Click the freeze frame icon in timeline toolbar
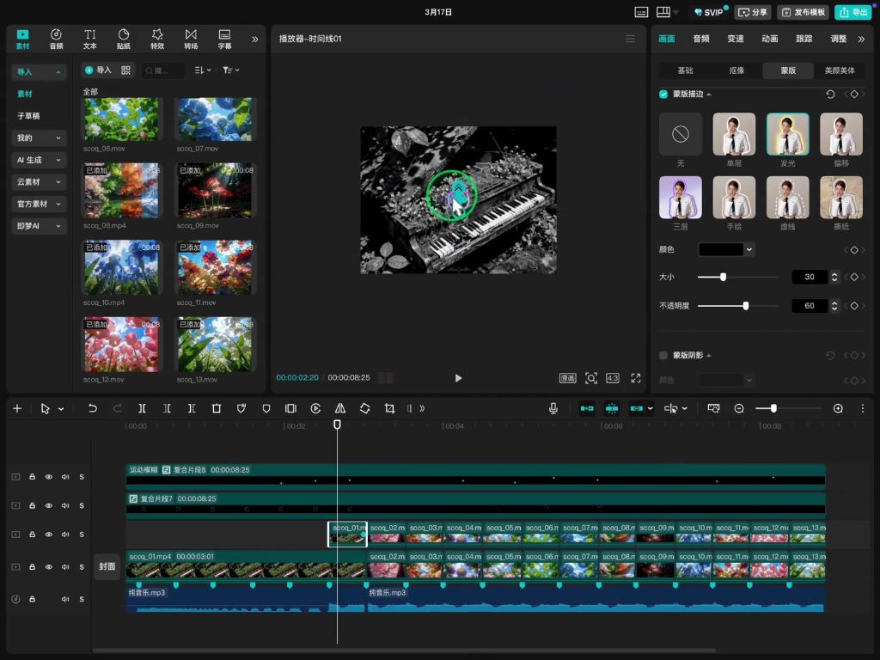Screen dimensions: 880x660 [290, 408]
